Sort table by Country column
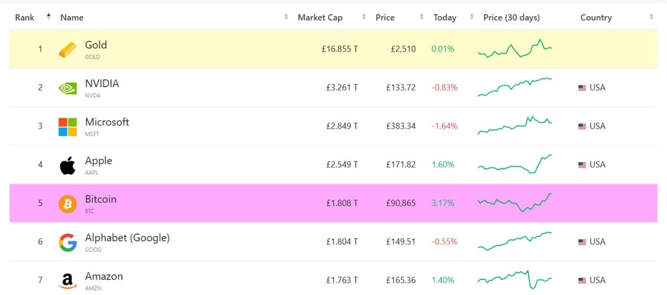 596,17
